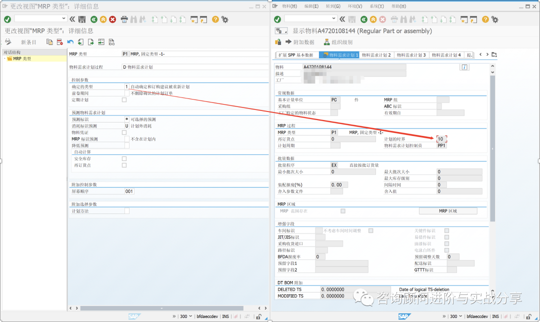Image resolution: width=540 pixels, height=322 pixels.
Task: Cancel with the red X icon in left window
Action: click(112, 19)
